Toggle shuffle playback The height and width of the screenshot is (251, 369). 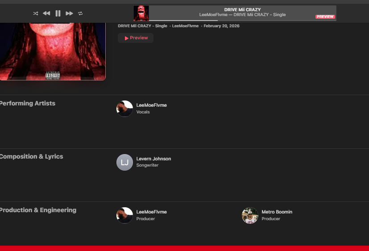[36, 13]
